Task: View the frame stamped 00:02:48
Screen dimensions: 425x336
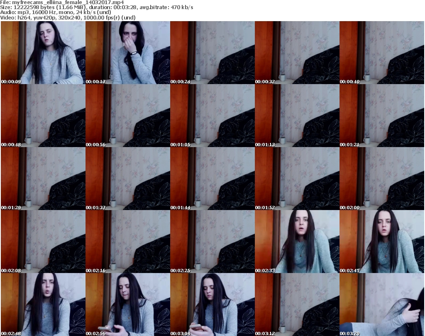Action: pos(43,305)
